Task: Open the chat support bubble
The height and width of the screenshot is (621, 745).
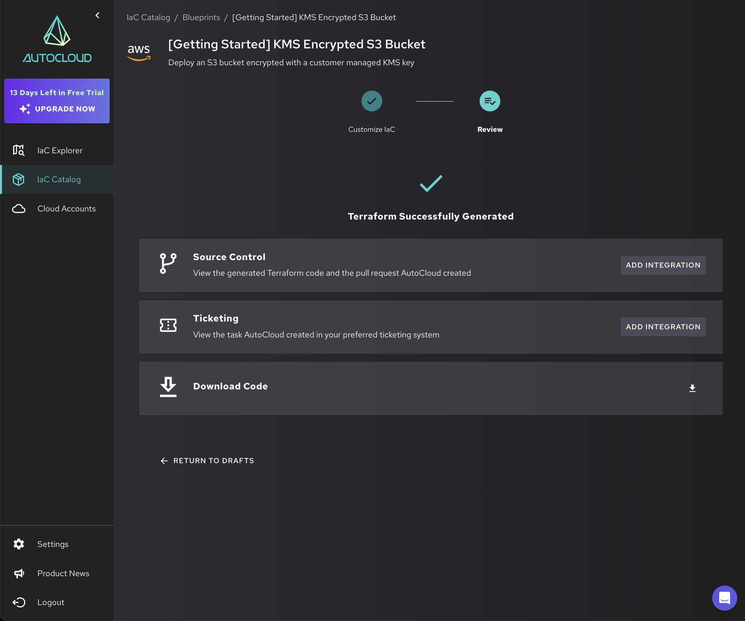Action: tap(724, 598)
